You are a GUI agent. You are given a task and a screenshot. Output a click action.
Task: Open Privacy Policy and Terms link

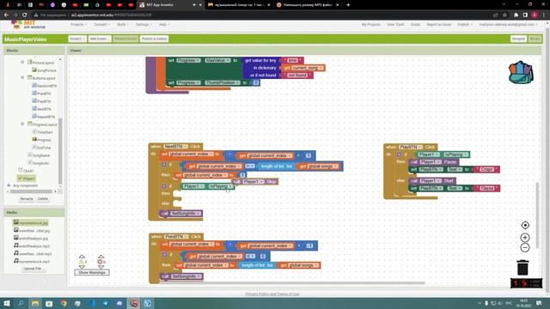coord(272,294)
